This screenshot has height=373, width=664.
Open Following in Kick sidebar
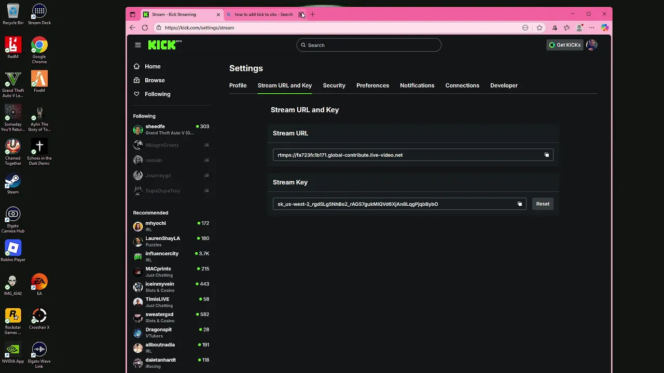152,94
